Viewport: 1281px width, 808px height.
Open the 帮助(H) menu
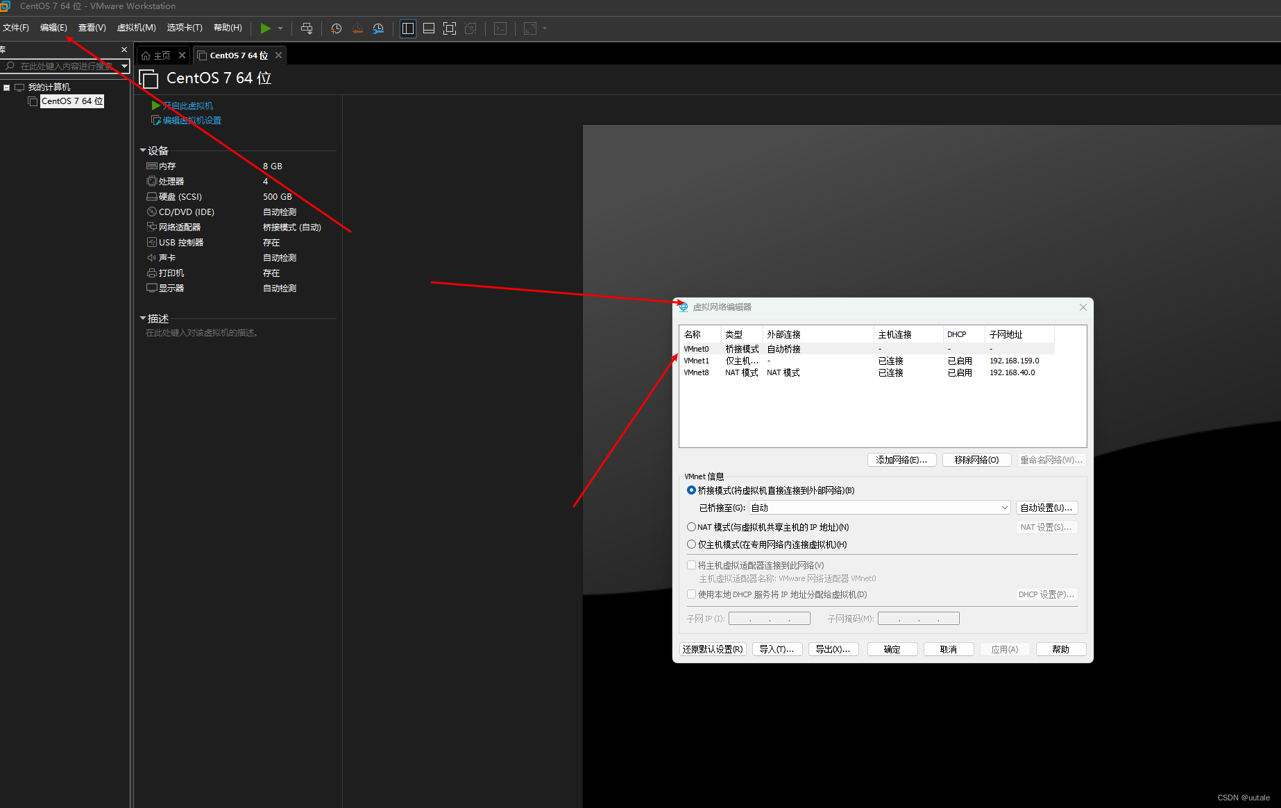click(x=228, y=28)
